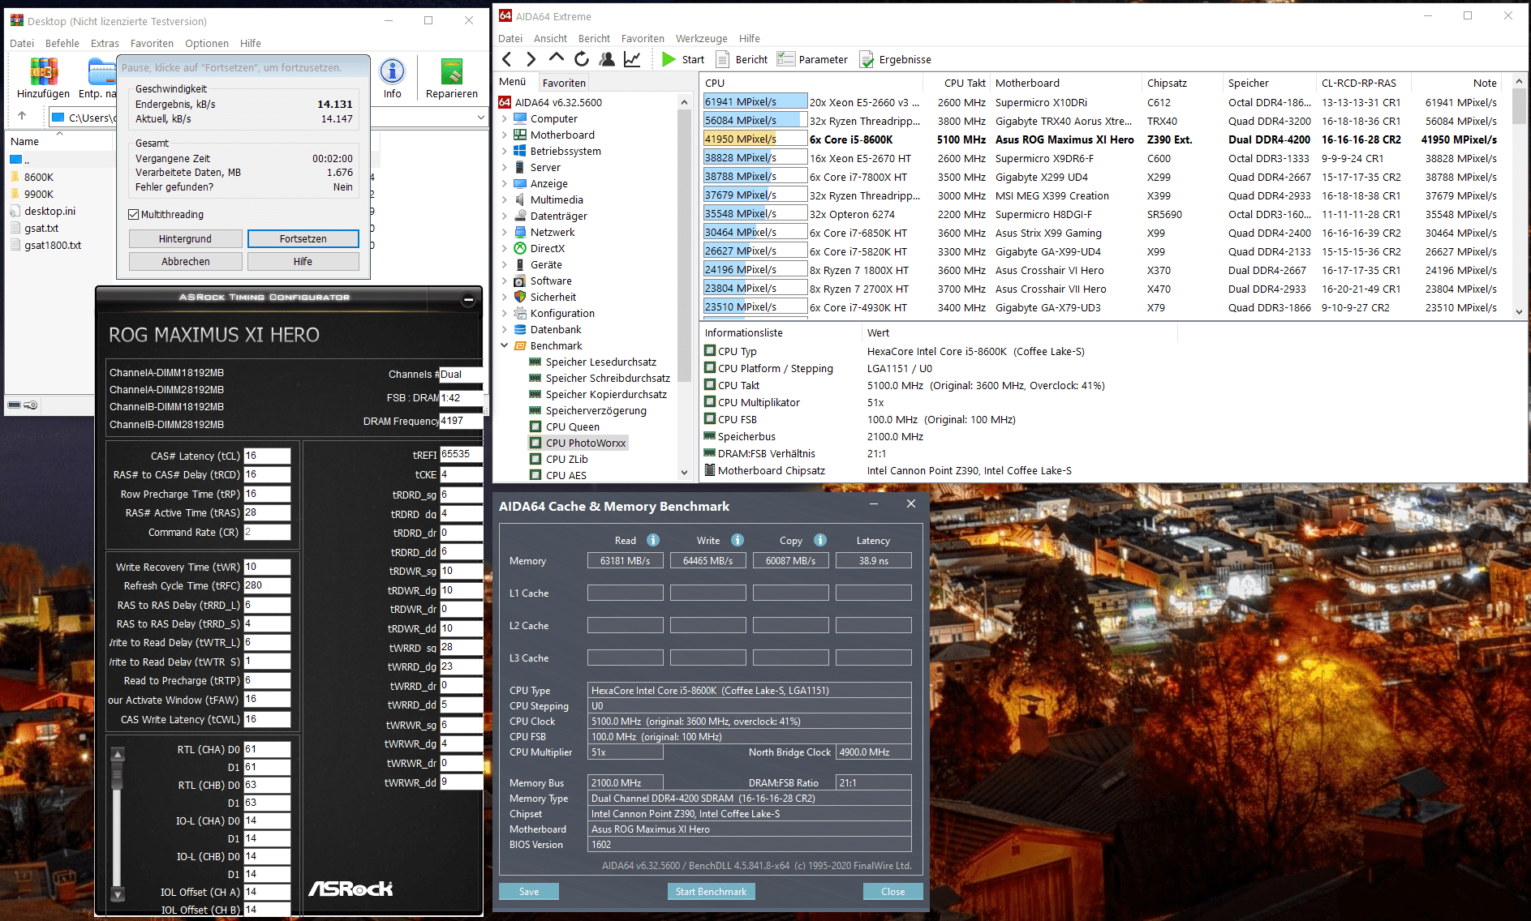The height and width of the screenshot is (921, 1531).
Task: Click the Ergebnisse results icon
Action: pyautogui.click(x=867, y=59)
